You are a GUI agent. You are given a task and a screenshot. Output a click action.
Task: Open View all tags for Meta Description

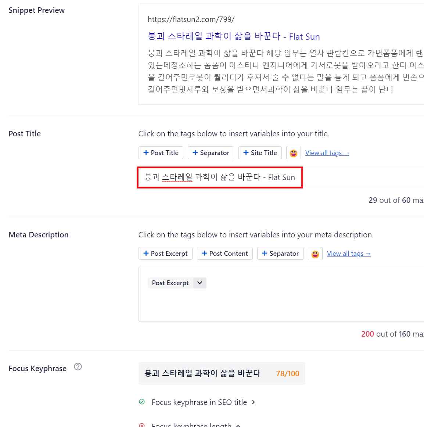[349, 254]
